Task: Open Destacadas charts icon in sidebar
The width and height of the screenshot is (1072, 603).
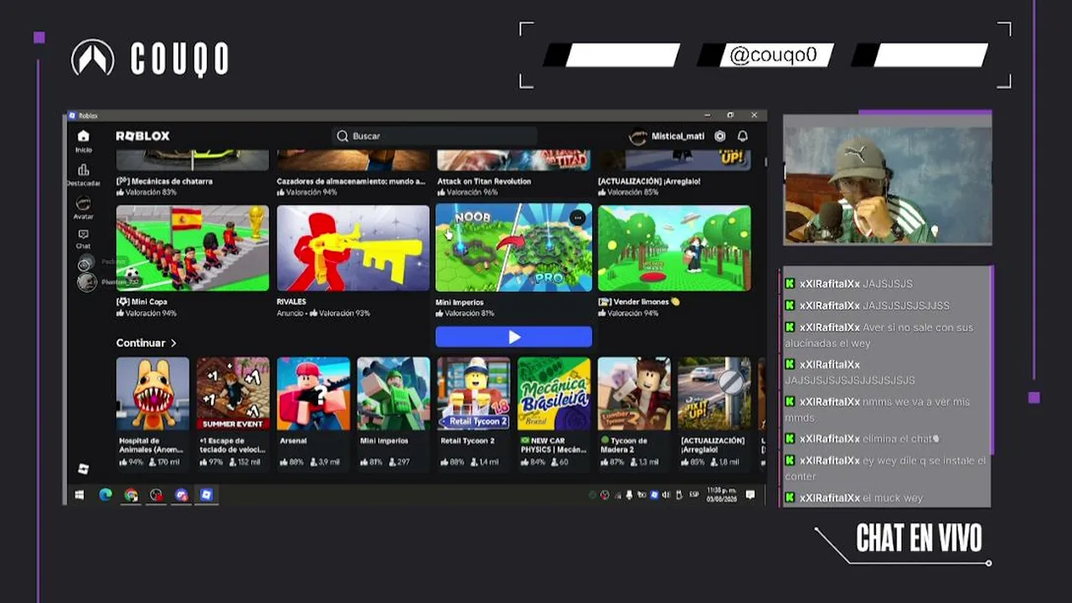Action: [x=83, y=170]
